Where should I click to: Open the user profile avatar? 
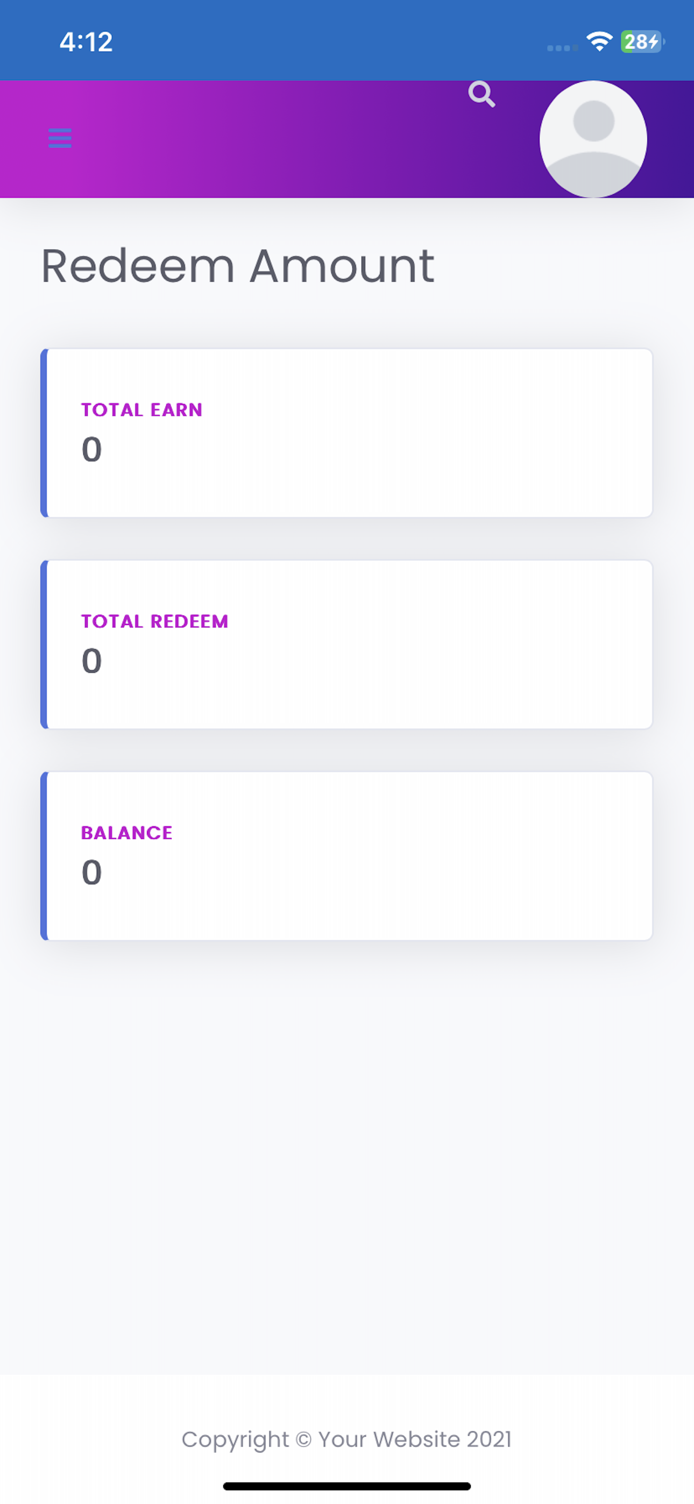[593, 139]
